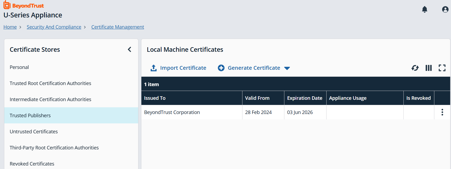This screenshot has width=451, height=169.
Task: Expand the Generate Certificate dropdown arrow
Action: (x=287, y=68)
